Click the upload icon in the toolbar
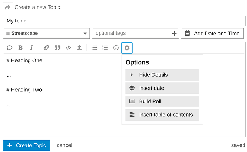 [x=79, y=48]
